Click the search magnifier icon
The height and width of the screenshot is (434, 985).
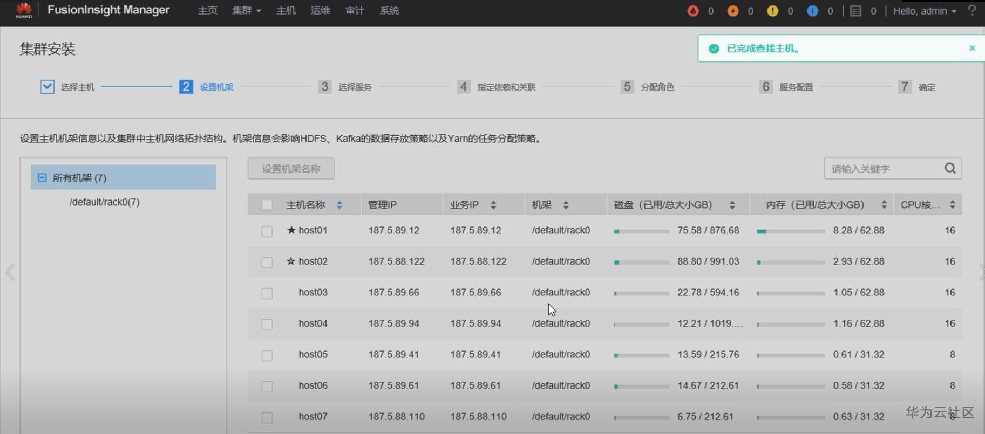pos(950,169)
